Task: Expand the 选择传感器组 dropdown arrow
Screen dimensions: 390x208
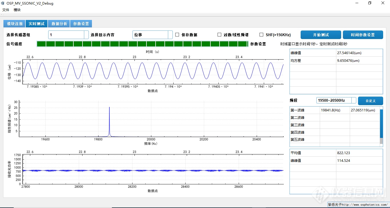Action: [x=87, y=35]
